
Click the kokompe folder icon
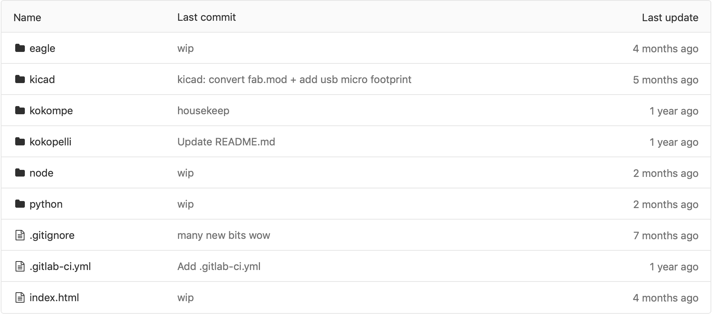click(20, 111)
